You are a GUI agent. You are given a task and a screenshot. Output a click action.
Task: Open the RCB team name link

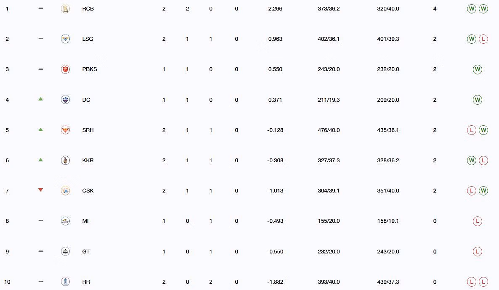[x=88, y=8]
